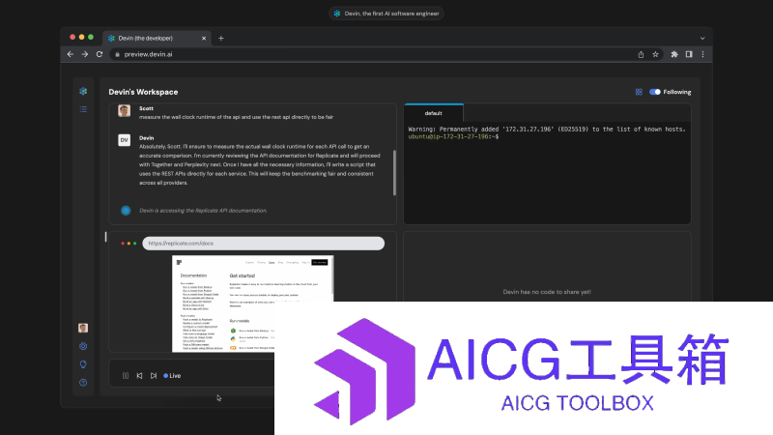Toggle the browser side panel icon
This screenshot has height=435, width=773.
tap(689, 54)
